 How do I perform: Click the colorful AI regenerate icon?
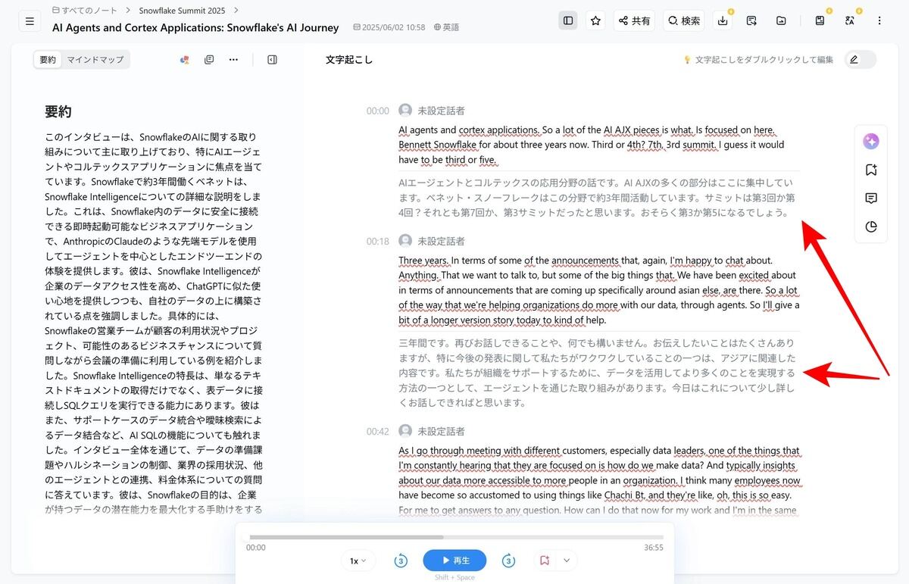184,59
